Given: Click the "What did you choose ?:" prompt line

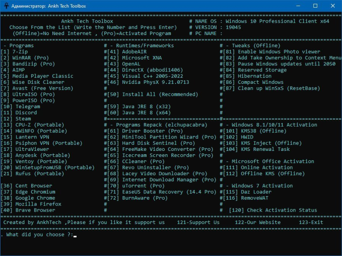Looking at the screenshot, I should [x=38, y=235].
